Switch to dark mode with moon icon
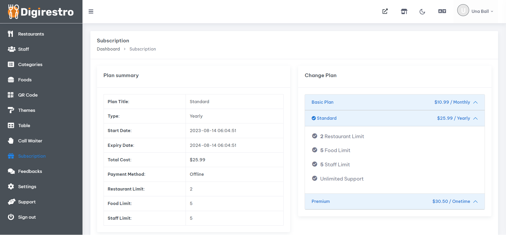 coord(422,12)
